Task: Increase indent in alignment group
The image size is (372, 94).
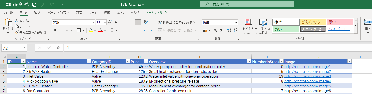Action: [152, 30]
